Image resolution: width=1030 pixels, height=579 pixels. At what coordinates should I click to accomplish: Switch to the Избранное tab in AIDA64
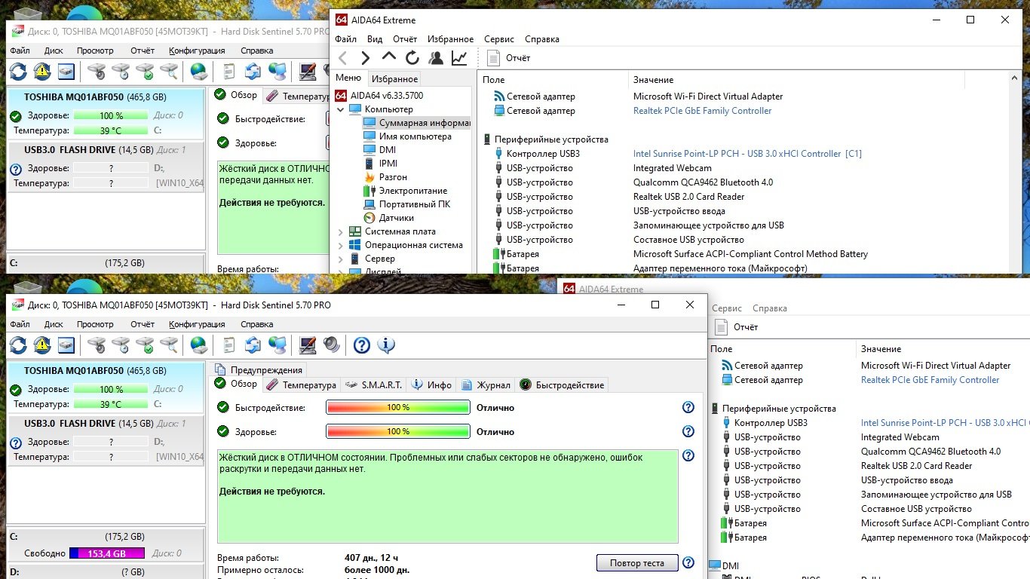coord(394,78)
